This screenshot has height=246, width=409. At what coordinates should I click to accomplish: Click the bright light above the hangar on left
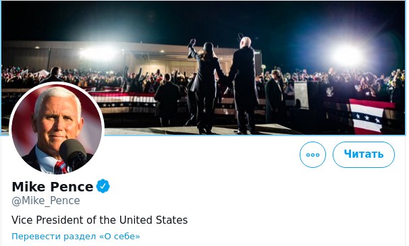pyautogui.click(x=98, y=53)
